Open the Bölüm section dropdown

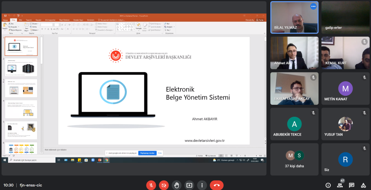(34, 30)
